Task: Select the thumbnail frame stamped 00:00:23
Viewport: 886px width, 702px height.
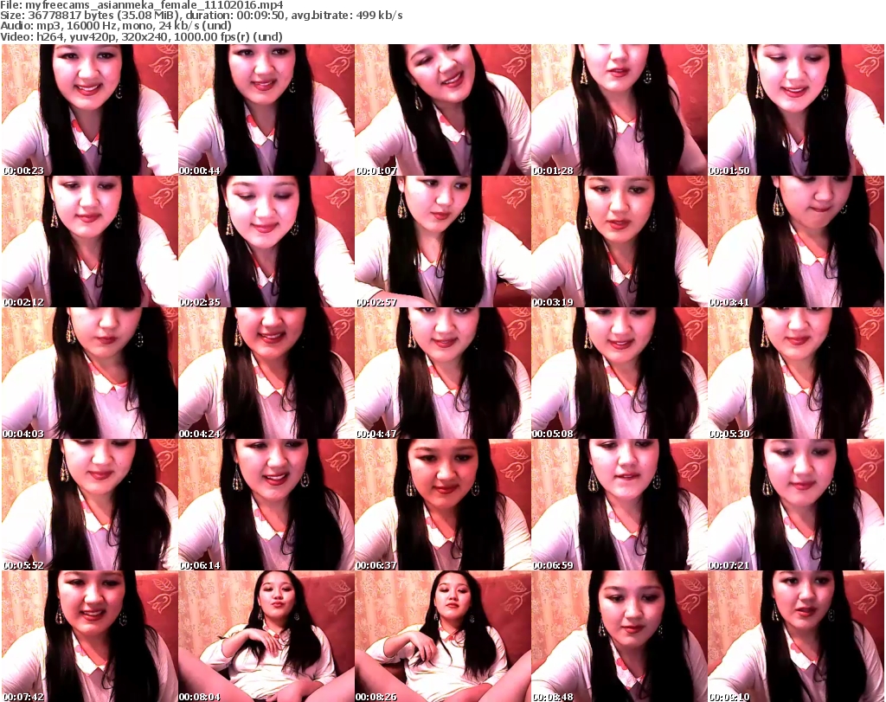Action: click(90, 110)
